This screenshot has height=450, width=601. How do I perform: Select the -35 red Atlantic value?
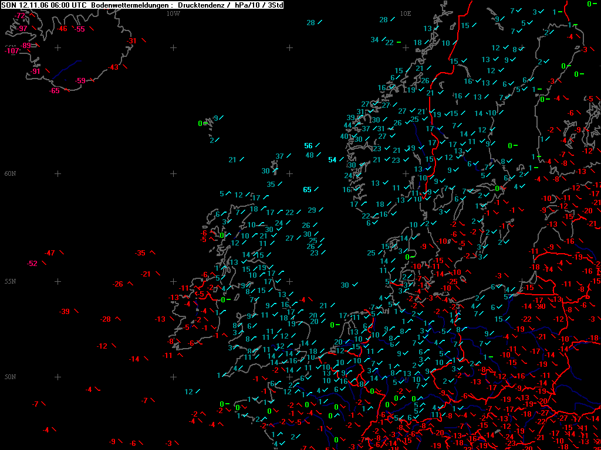[140, 253]
